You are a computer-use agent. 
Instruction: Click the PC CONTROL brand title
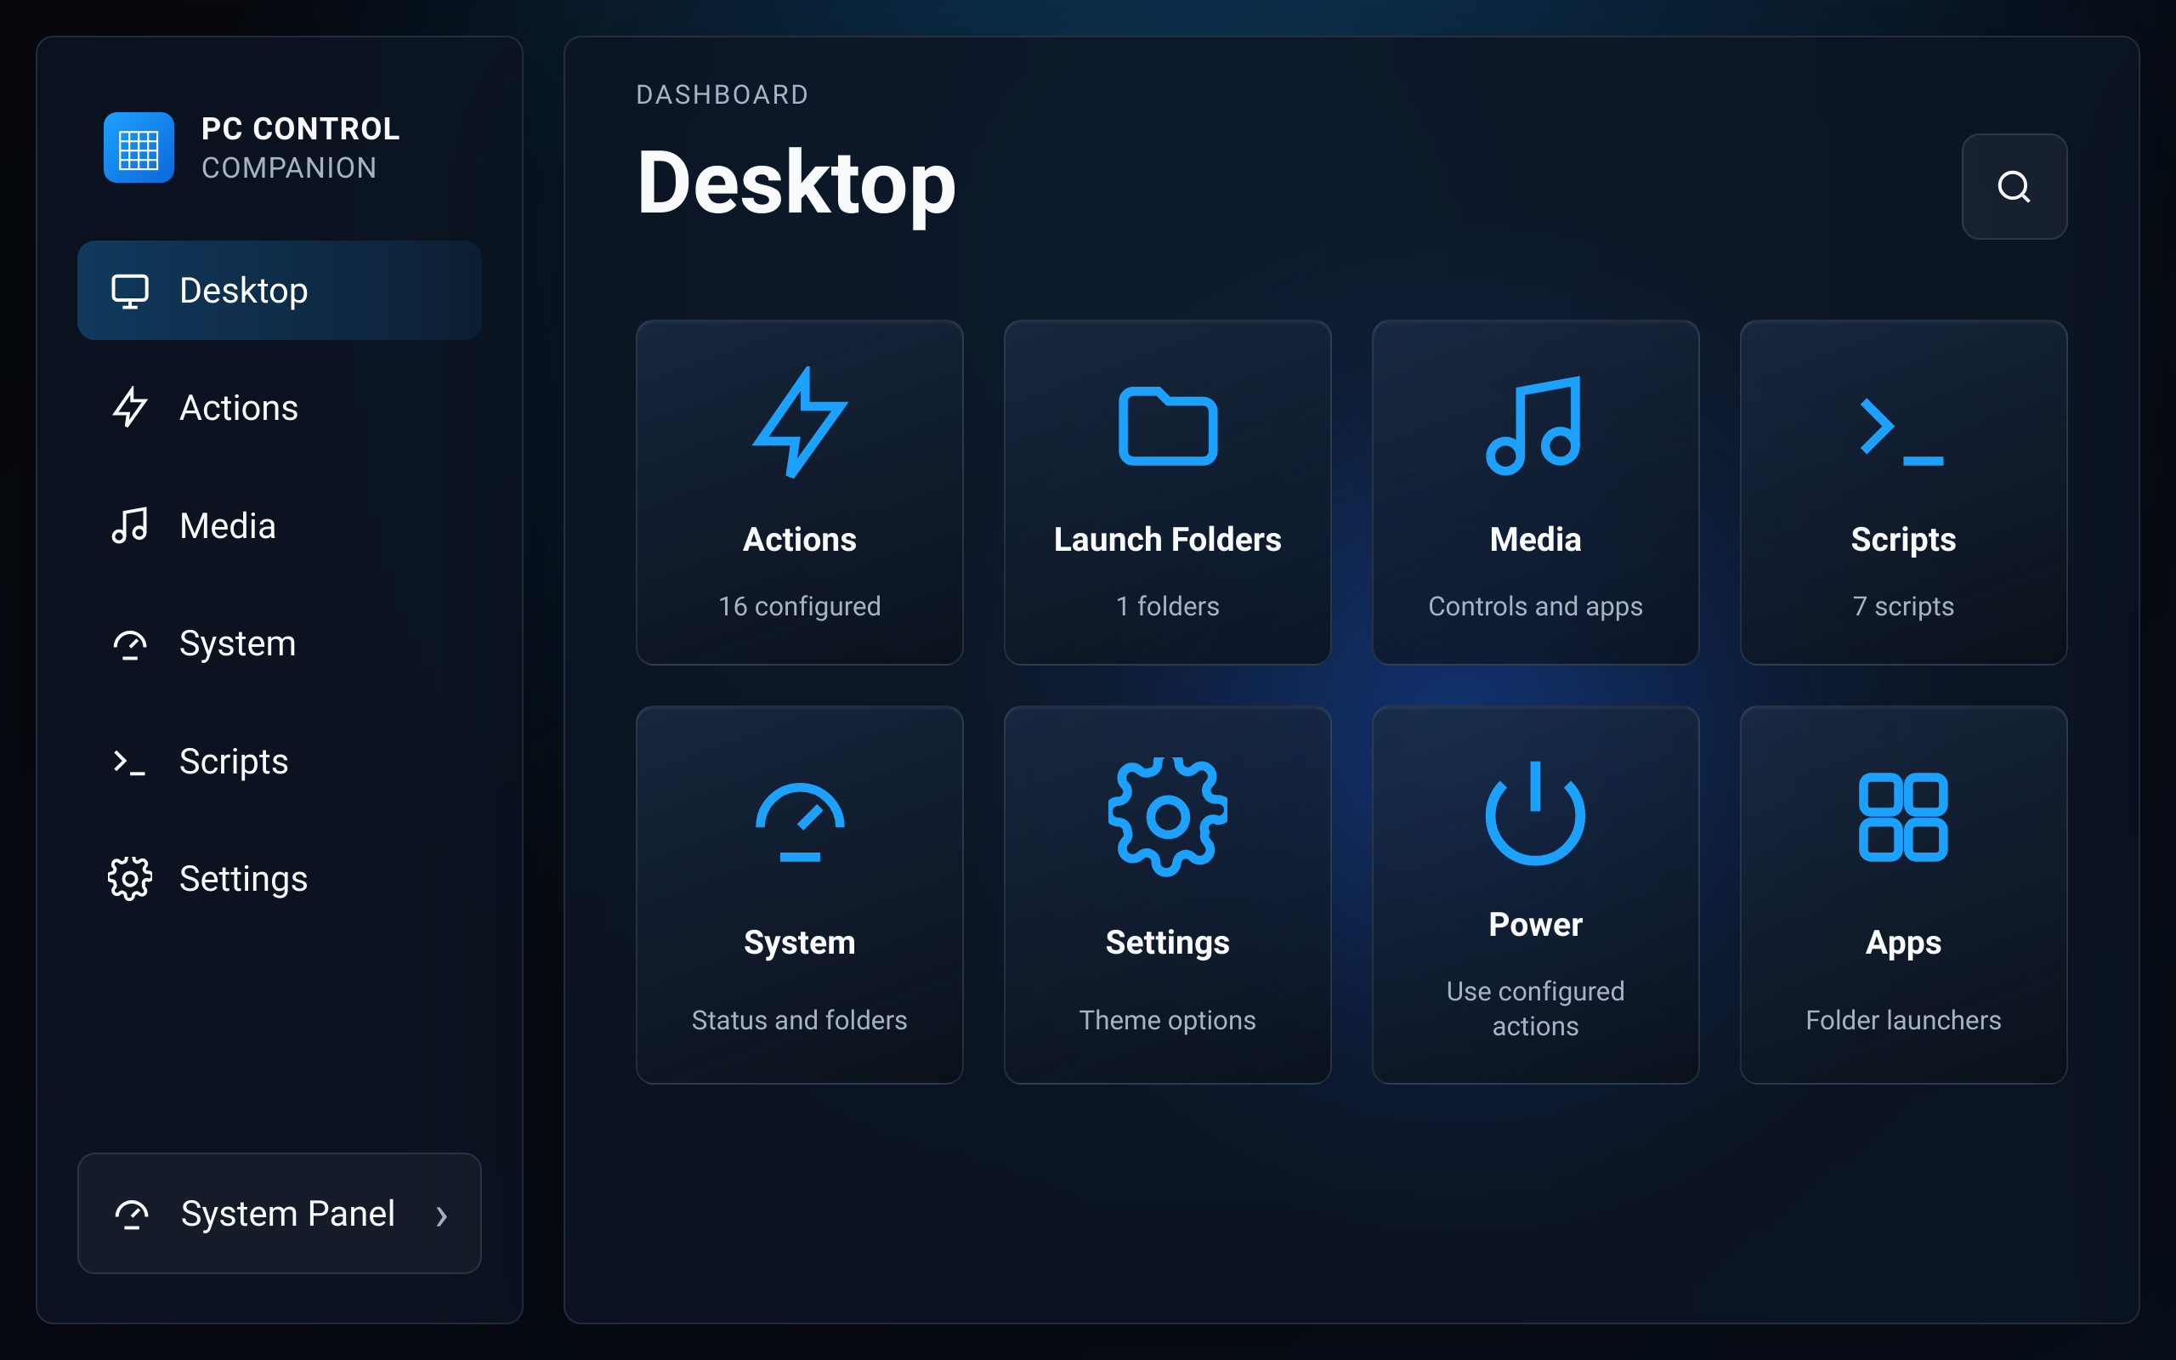pos(300,128)
